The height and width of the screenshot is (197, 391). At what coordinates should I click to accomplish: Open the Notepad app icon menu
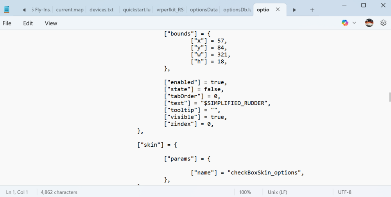[7, 10]
